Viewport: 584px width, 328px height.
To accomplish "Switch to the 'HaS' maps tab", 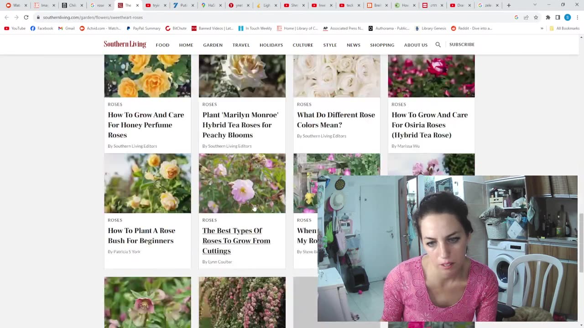I will pos(211,5).
